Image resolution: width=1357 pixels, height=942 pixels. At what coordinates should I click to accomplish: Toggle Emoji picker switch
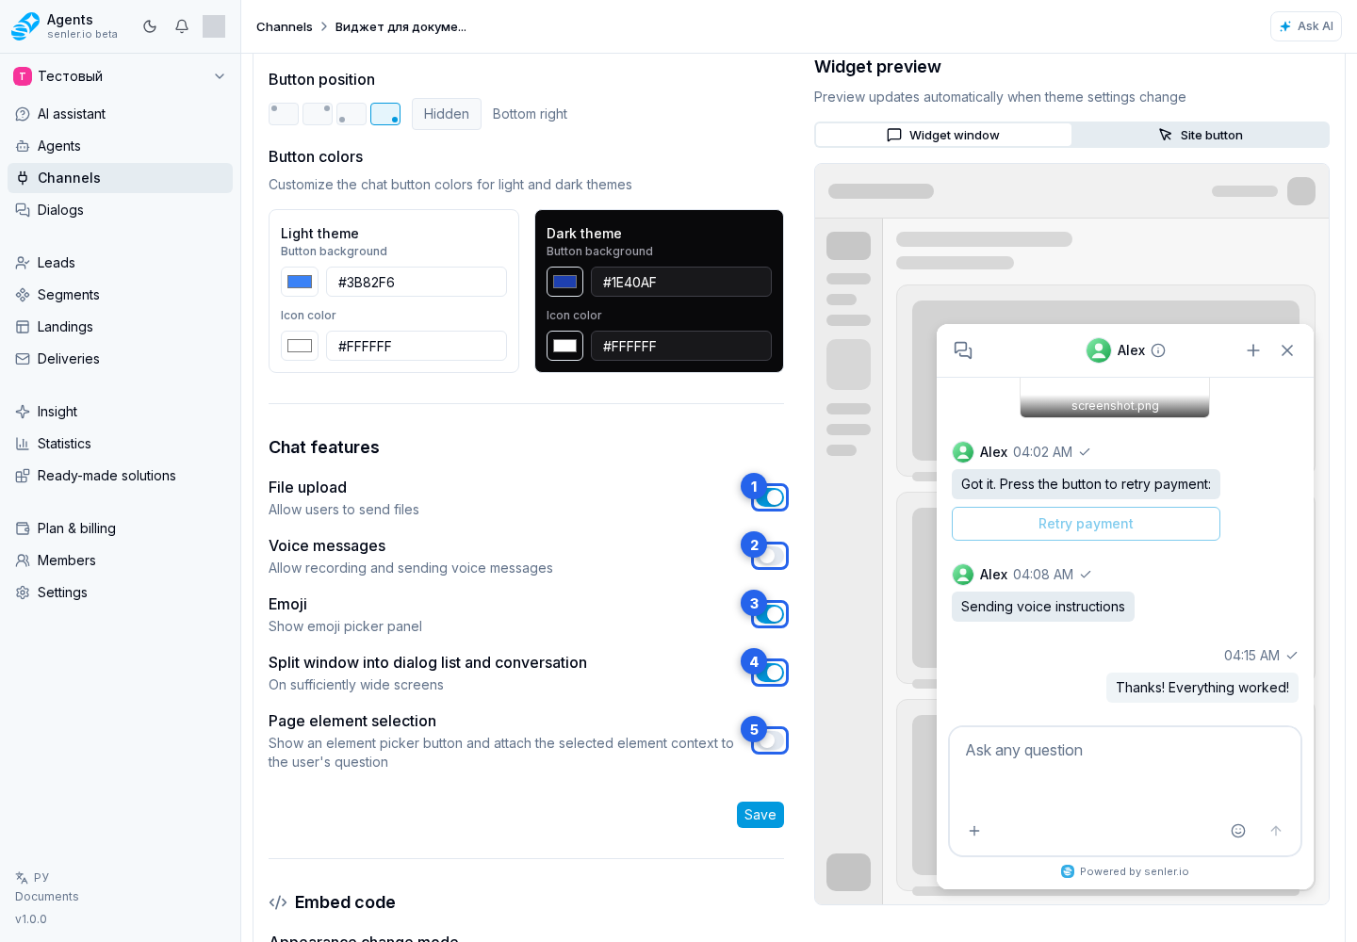coord(770,614)
